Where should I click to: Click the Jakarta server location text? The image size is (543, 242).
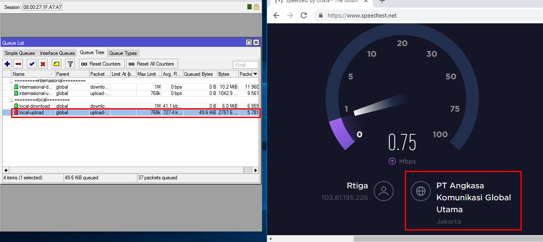[449, 222]
